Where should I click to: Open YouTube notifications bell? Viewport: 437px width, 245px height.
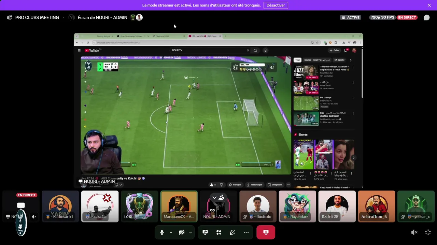[x=346, y=50]
